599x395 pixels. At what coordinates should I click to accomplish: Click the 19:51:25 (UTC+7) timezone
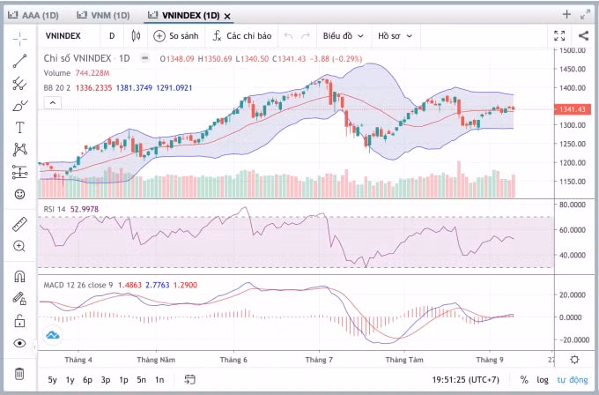tap(465, 380)
